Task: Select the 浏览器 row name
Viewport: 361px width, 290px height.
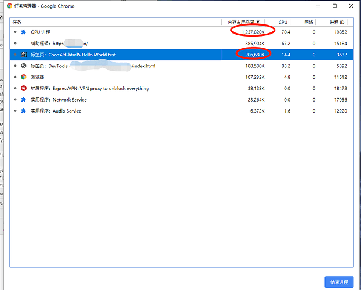Action: point(37,77)
